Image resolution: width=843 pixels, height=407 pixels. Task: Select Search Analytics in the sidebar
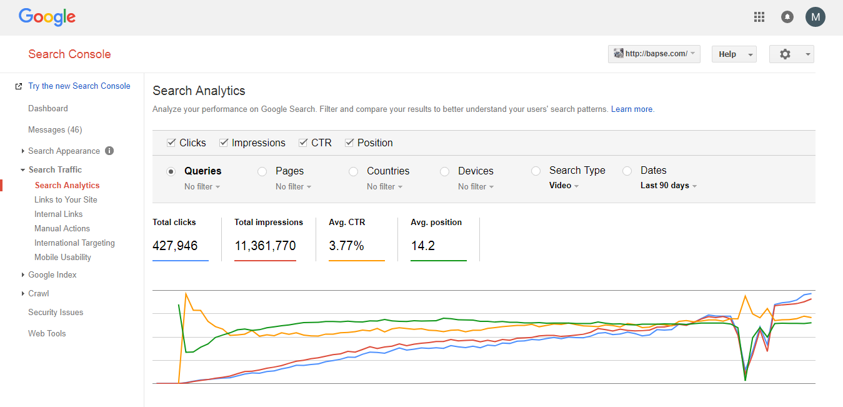(x=67, y=185)
